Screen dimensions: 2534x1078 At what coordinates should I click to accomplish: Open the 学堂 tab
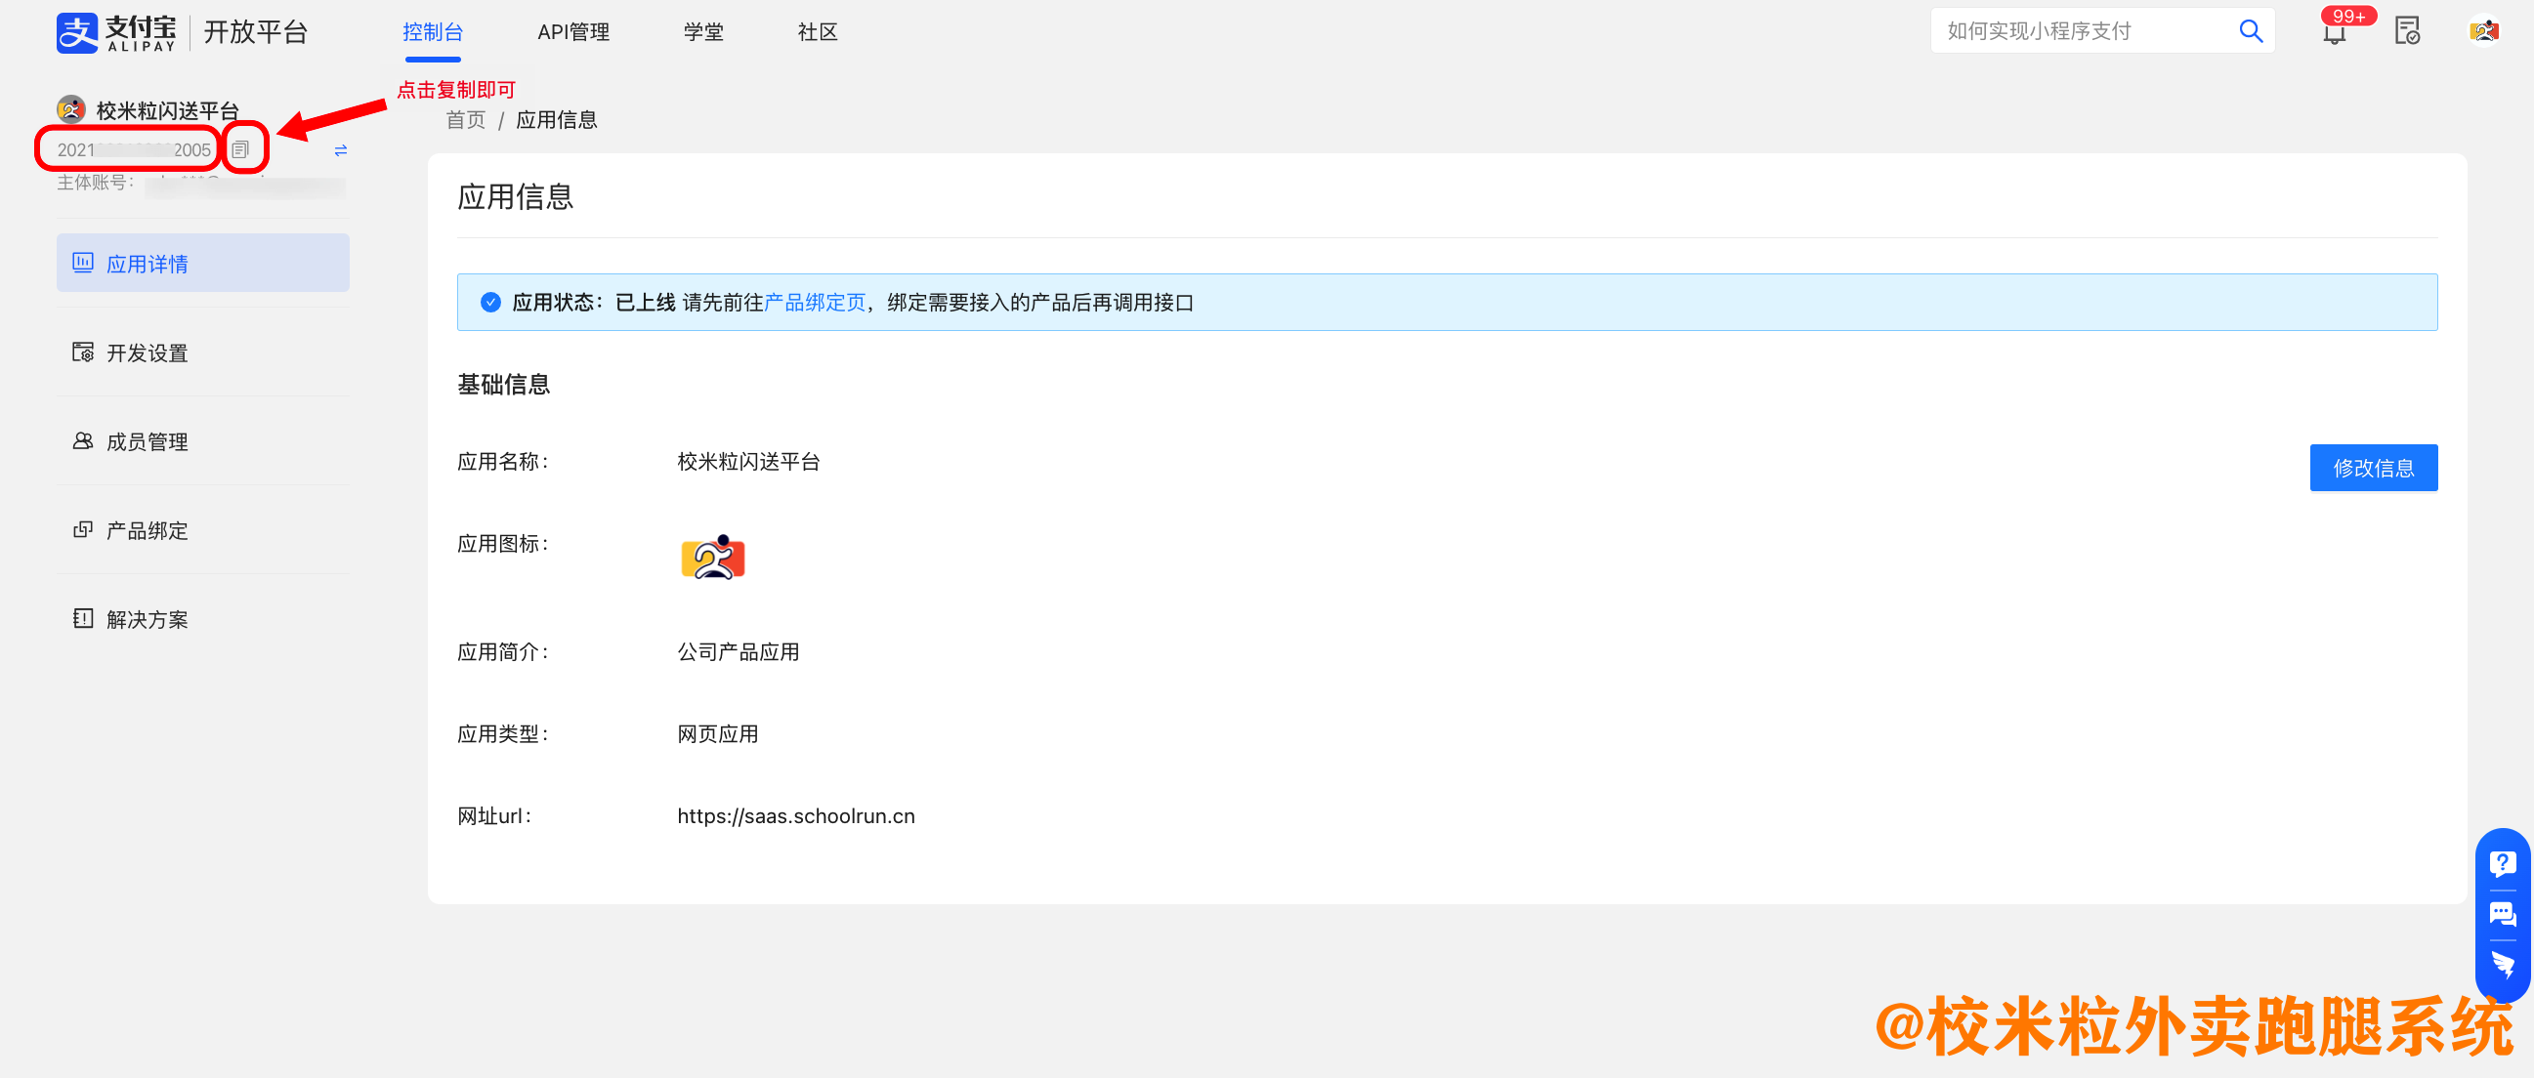point(702,32)
